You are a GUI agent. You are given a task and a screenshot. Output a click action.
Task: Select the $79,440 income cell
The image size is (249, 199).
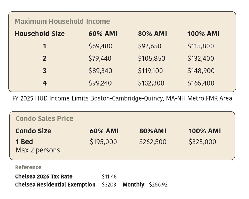(100, 59)
